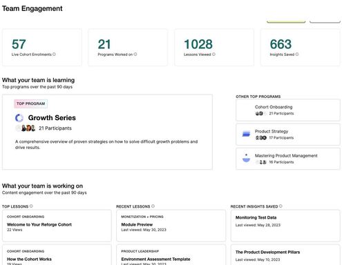Open the Cohort Onboarding program card
Screen dimensions: 342x265
coord(288,110)
